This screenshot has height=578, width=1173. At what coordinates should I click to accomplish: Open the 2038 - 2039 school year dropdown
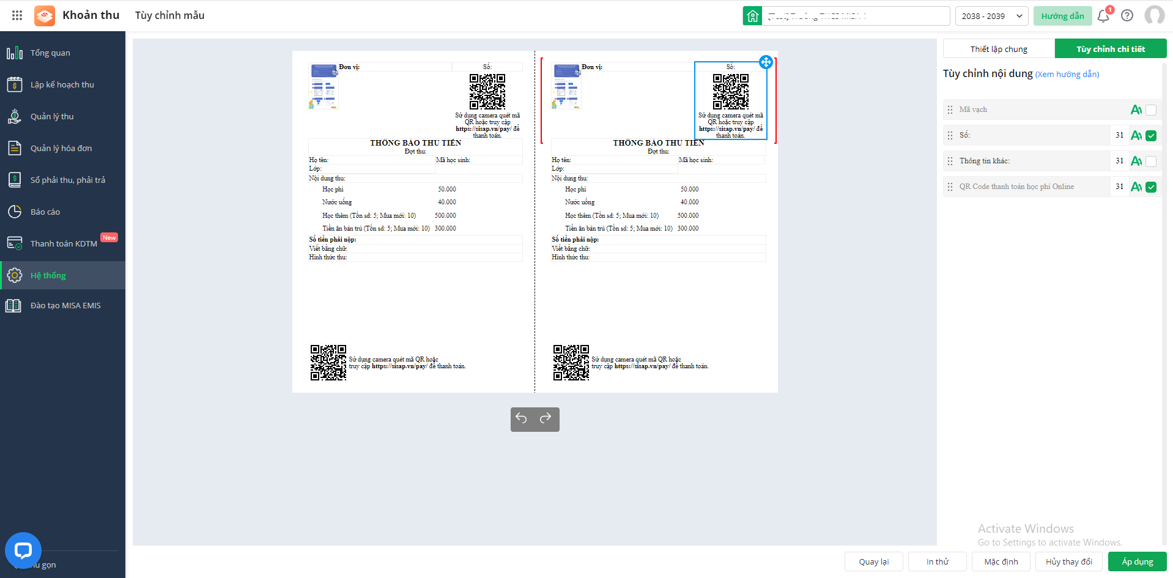click(991, 16)
